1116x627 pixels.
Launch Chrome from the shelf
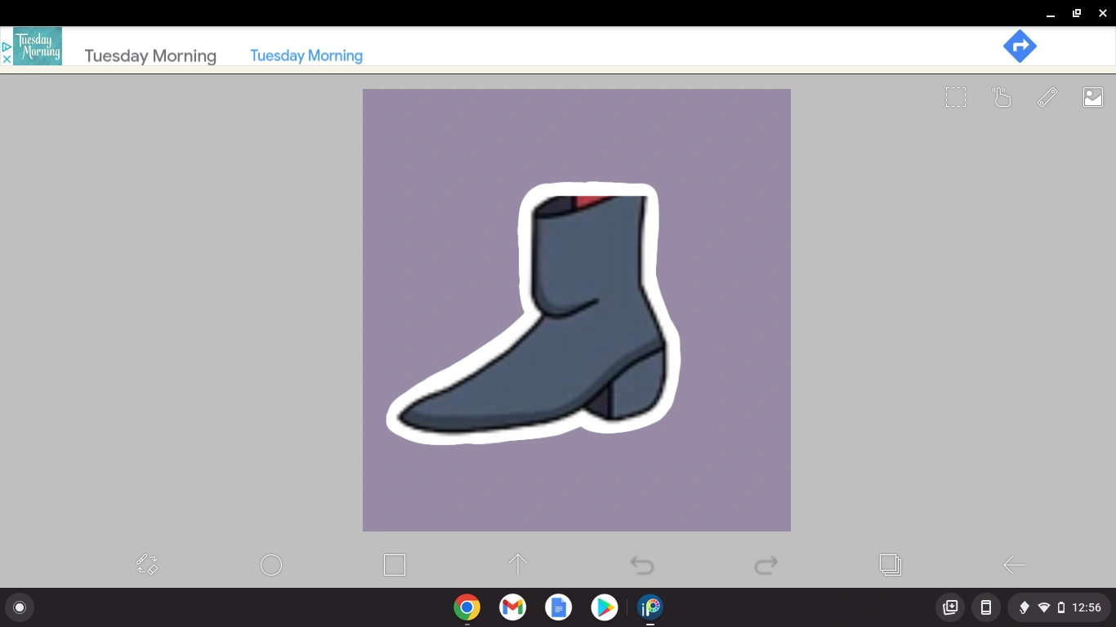(x=466, y=607)
